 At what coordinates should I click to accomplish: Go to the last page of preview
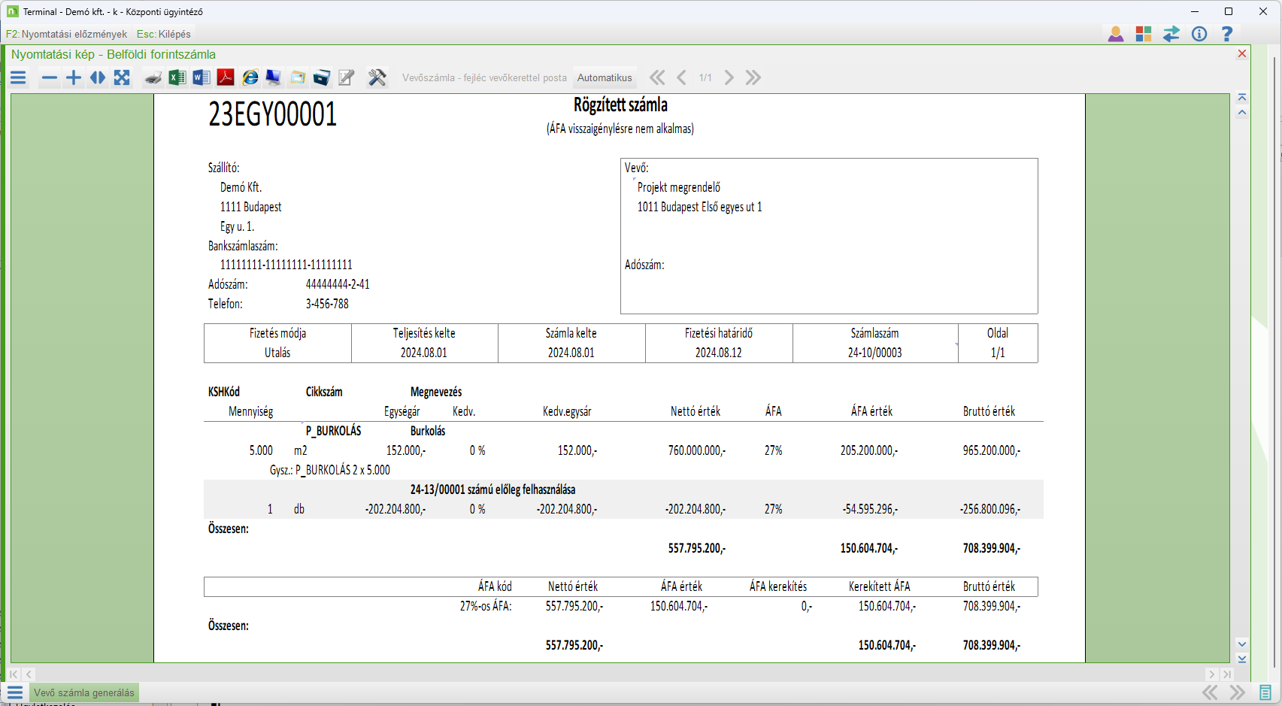tap(753, 77)
